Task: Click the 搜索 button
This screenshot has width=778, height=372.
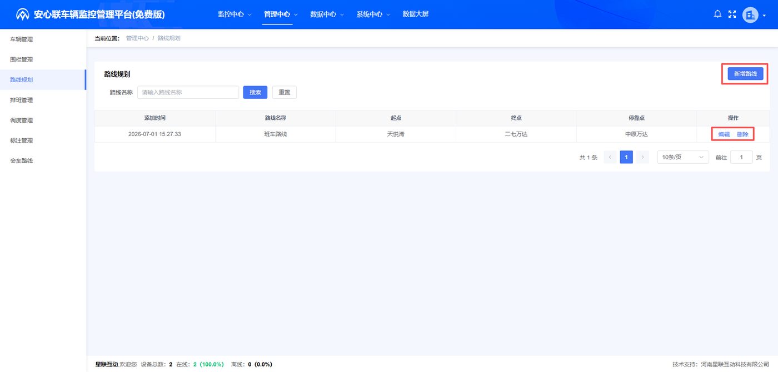Action: (255, 92)
